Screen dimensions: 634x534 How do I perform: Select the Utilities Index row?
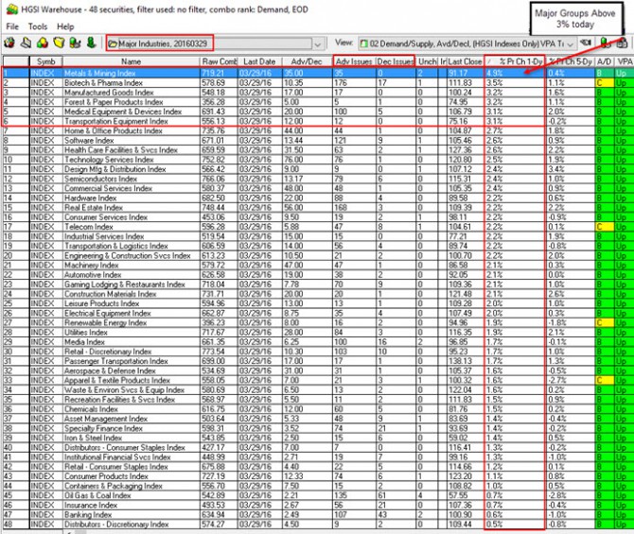(x=318, y=333)
